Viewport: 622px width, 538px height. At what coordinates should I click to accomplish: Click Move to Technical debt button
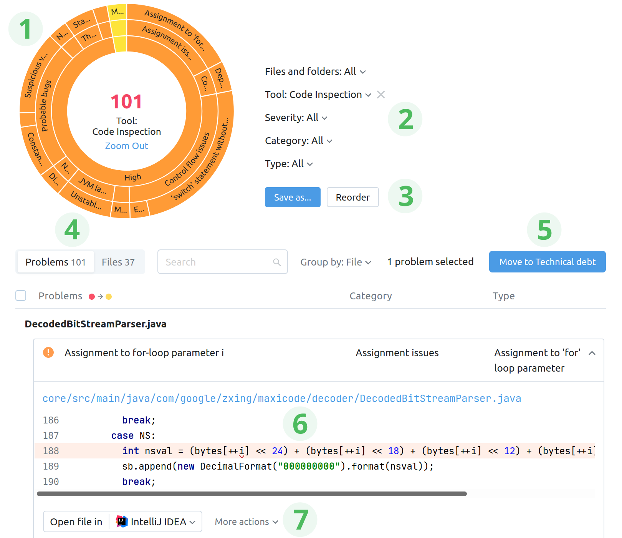pos(547,262)
